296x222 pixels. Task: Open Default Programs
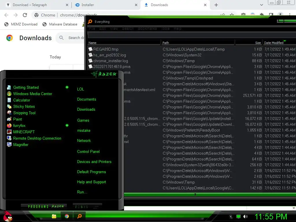(x=91, y=172)
